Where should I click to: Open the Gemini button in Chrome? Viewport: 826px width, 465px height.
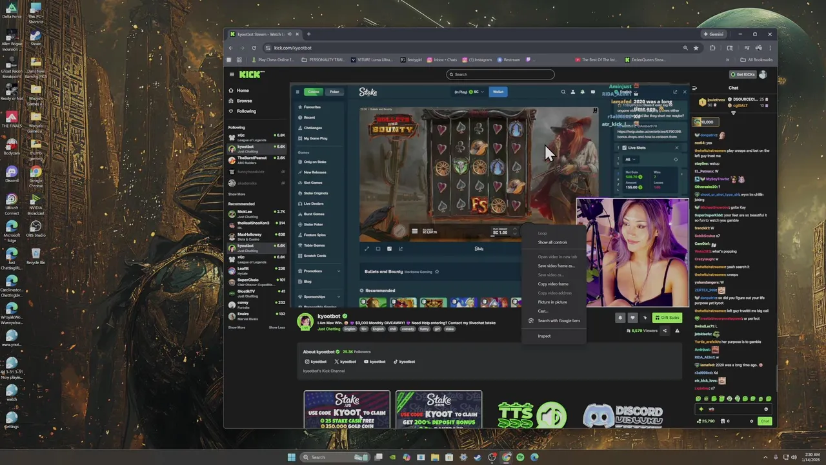(713, 34)
